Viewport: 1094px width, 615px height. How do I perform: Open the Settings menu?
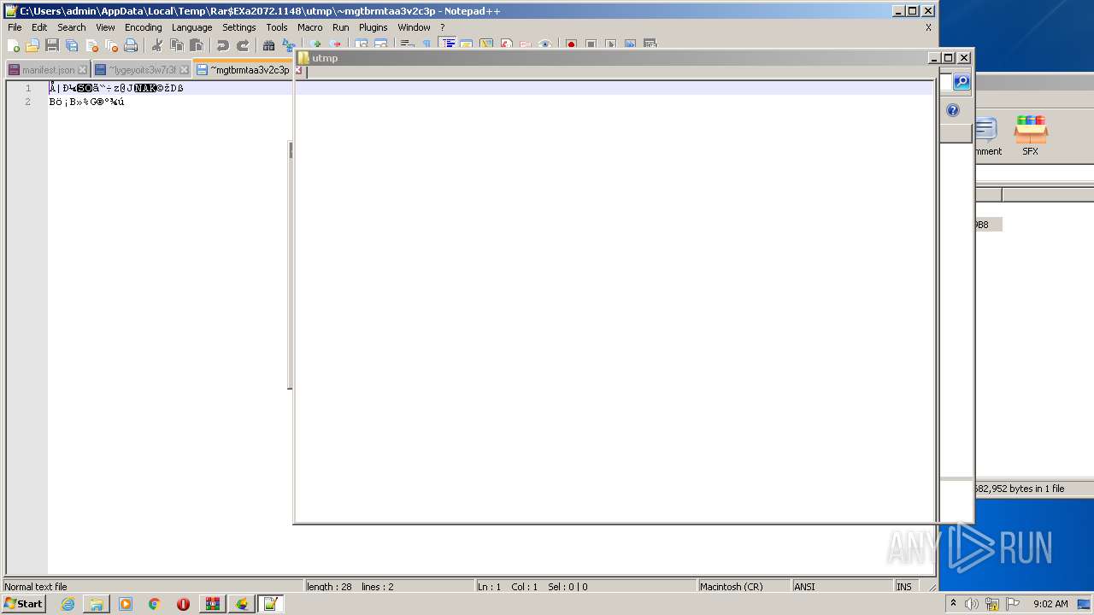(x=239, y=27)
